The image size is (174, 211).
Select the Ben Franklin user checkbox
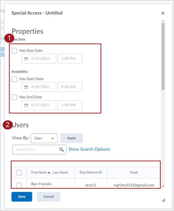point(19,185)
